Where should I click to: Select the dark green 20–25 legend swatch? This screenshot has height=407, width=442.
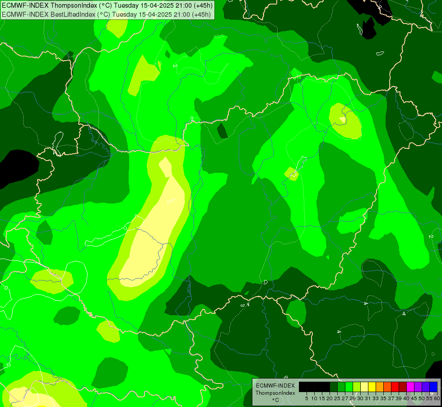click(334, 387)
